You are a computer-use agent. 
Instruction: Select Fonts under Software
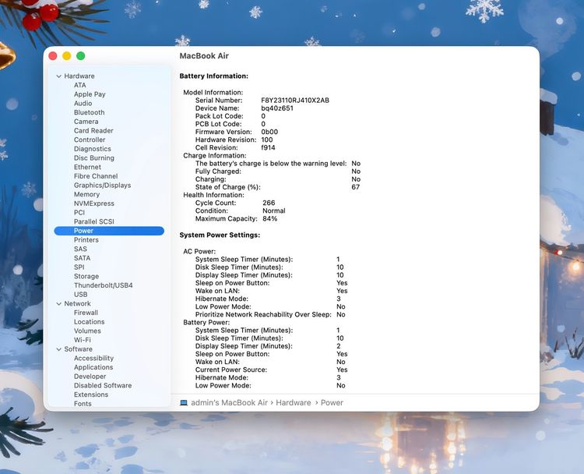(x=83, y=404)
